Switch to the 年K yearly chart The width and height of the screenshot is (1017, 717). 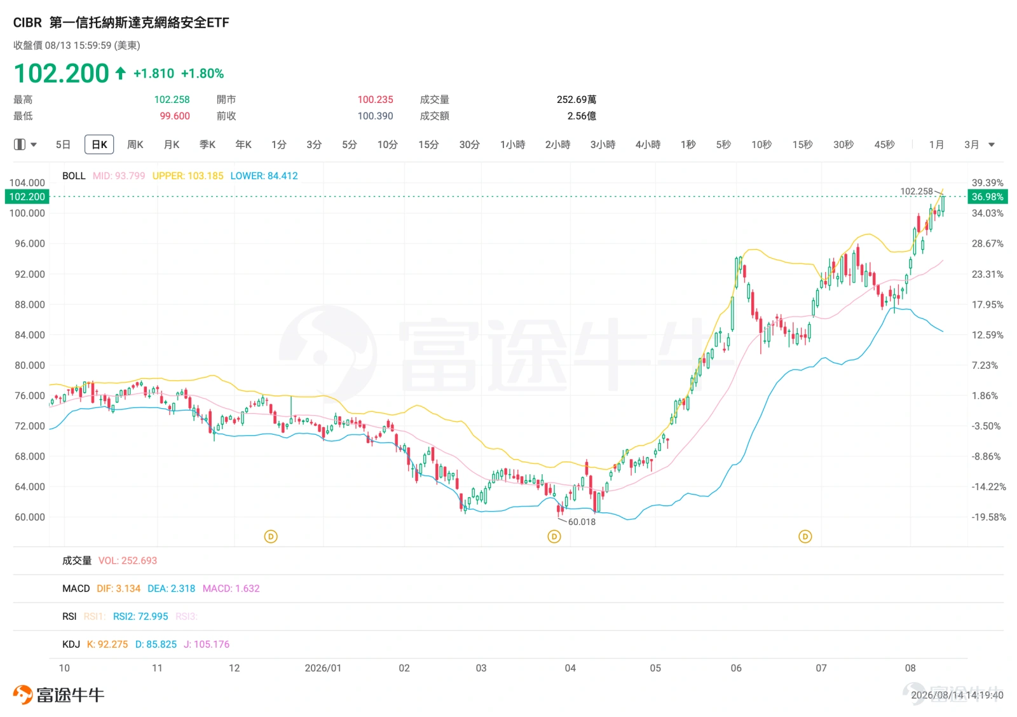pos(243,145)
